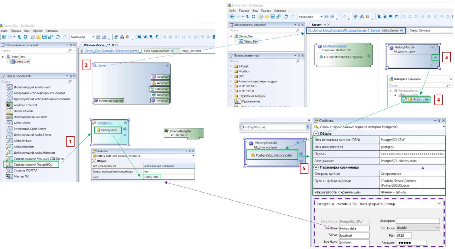The width and height of the screenshot is (455, 249).
Task: Toggle the History data checkbox in Выберите элементы
Action: (x=405, y=99)
